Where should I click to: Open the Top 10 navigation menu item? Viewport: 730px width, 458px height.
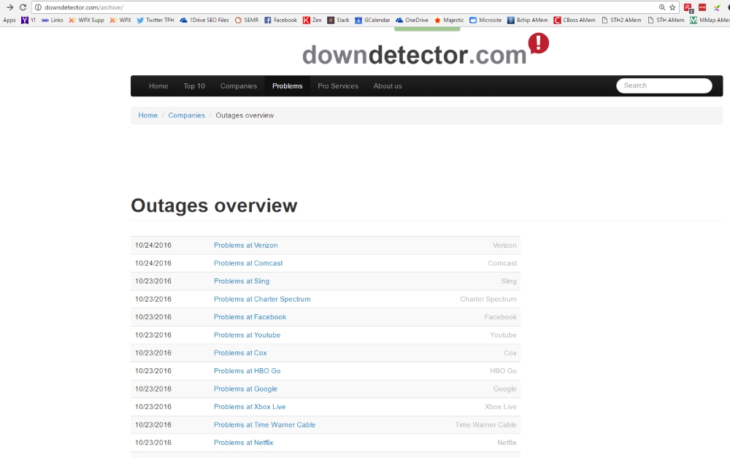coord(194,86)
